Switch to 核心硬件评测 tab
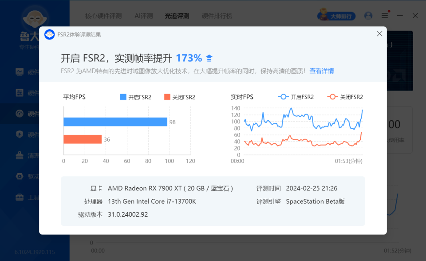The height and width of the screenshot is (261, 426). coord(103,16)
